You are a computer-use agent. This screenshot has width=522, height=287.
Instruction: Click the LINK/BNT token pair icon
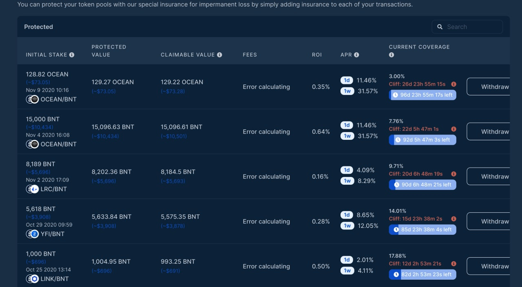32,278
